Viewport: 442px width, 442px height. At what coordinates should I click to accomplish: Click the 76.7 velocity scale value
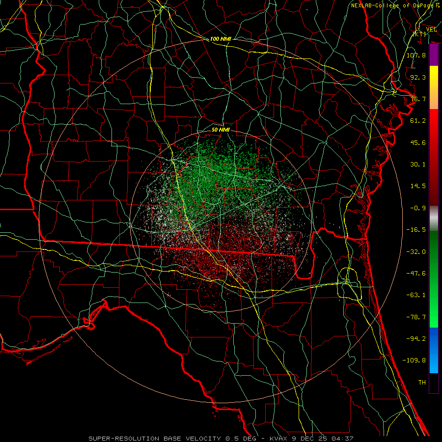[418, 99]
